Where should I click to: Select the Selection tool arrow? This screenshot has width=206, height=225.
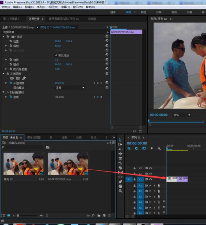click(120, 140)
